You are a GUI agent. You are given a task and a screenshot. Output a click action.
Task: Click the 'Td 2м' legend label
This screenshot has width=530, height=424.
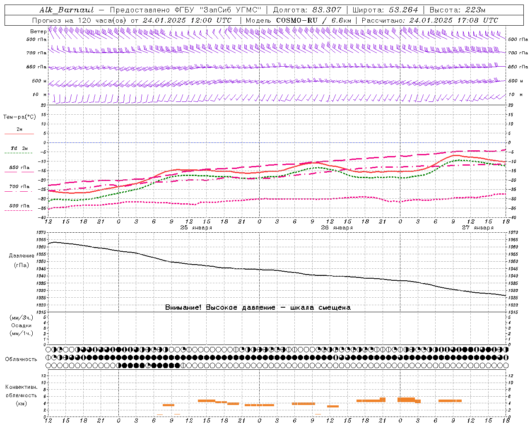click(19, 148)
